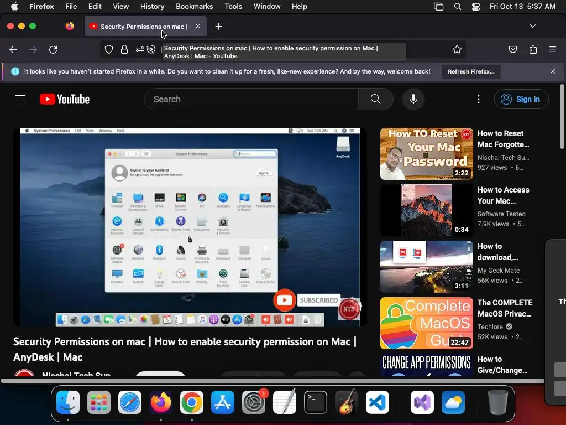Open the Change App Permissions video thumbnail
This screenshot has height=425, width=566.
(x=426, y=365)
